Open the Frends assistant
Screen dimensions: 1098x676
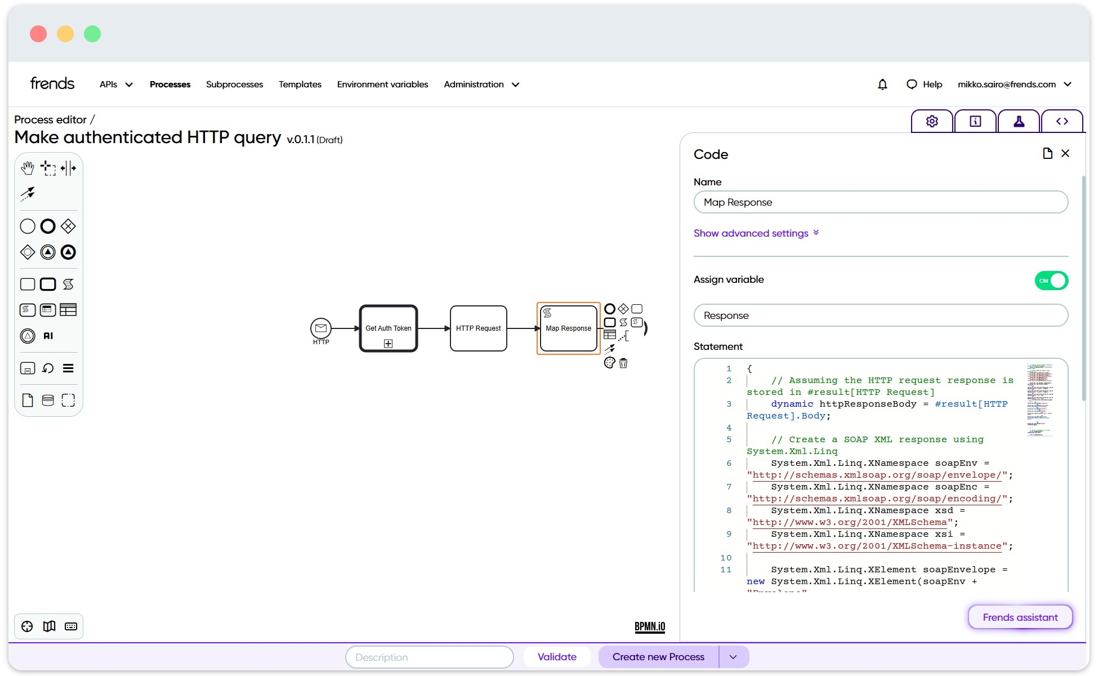[1020, 617]
